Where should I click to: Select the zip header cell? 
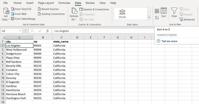coord(43,41)
